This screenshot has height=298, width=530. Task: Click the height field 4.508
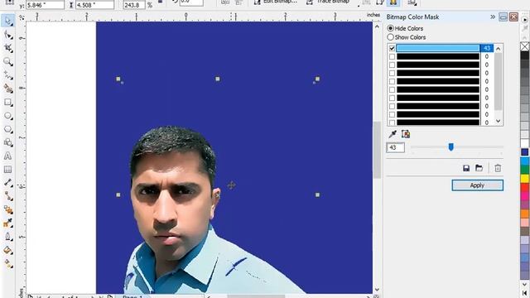pos(94,4)
